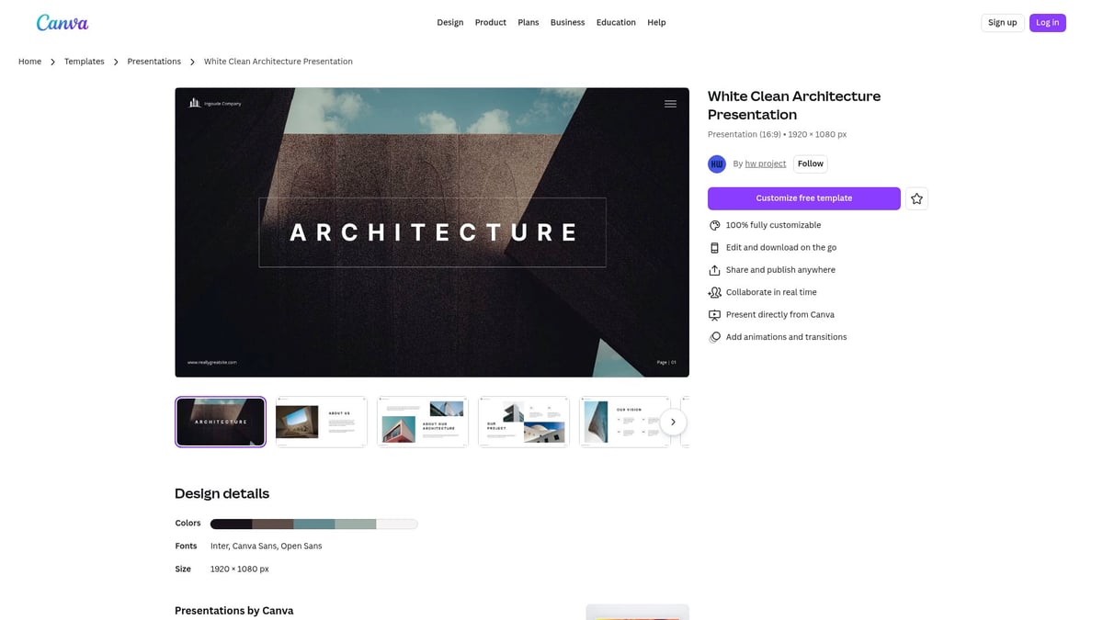
Task: Click the hw project avatar badge
Action: coord(717,163)
